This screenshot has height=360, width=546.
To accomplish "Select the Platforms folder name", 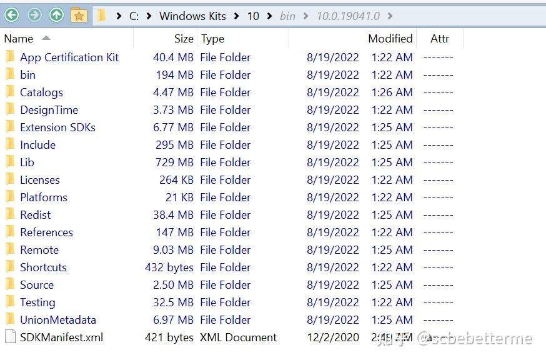I will point(44,197).
